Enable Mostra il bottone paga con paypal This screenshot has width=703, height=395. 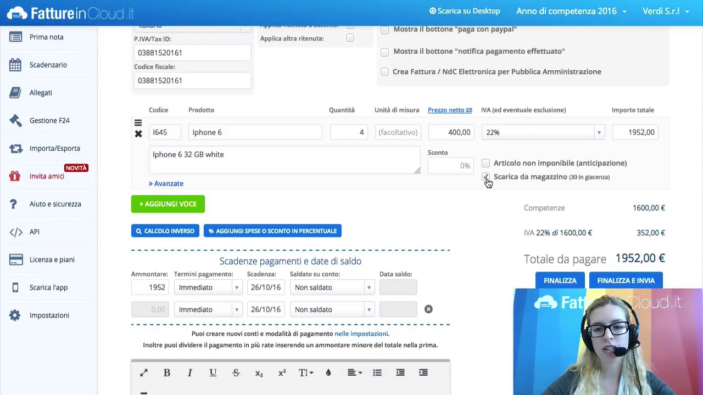[x=384, y=30]
